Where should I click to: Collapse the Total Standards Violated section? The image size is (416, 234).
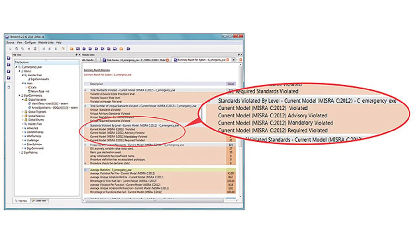[x=85, y=90]
